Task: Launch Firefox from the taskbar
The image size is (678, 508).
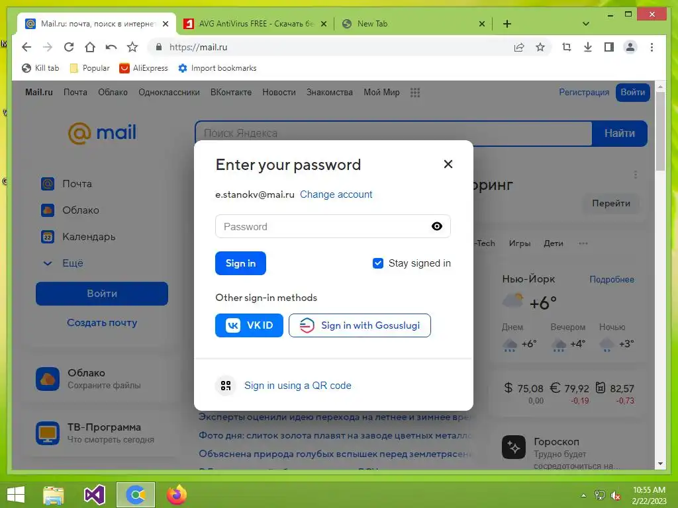Action: [177, 495]
